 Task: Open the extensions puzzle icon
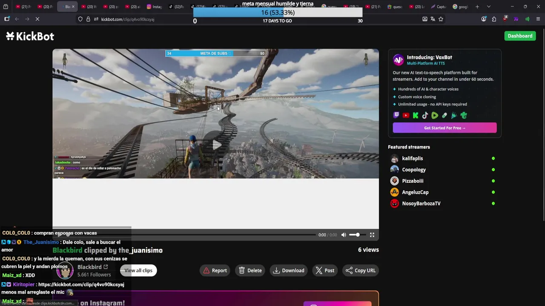(x=494, y=19)
